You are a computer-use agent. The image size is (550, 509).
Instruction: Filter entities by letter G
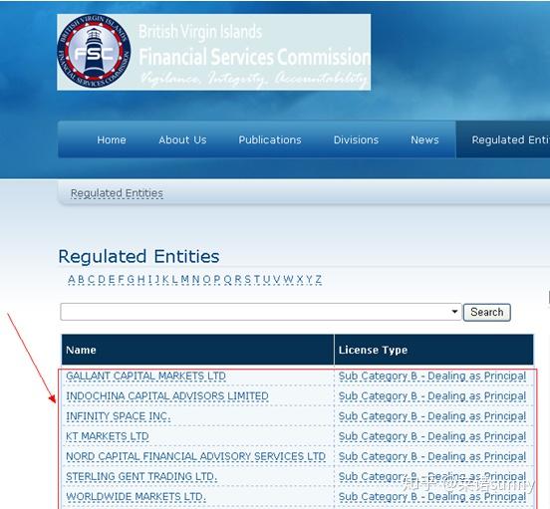[x=131, y=279]
